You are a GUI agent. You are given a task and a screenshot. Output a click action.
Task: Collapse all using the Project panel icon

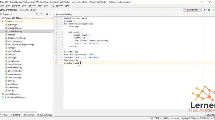(41, 14)
